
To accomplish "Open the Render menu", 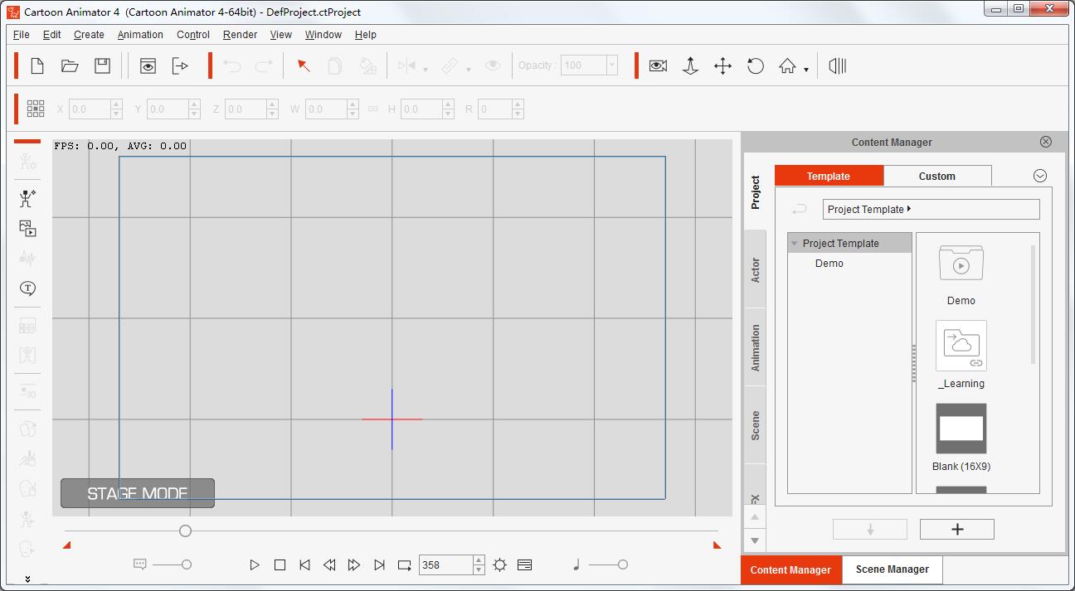I will pos(240,35).
